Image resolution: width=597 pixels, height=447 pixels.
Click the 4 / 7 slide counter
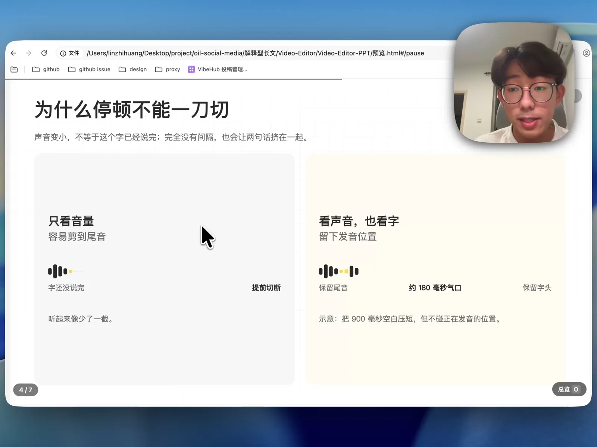(26, 390)
